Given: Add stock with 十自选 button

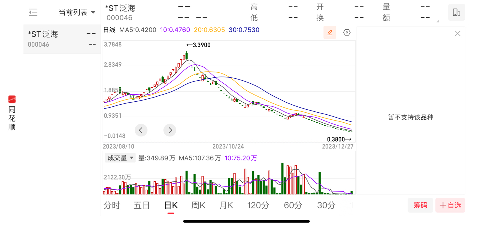Looking at the screenshot, I should 450,205.
